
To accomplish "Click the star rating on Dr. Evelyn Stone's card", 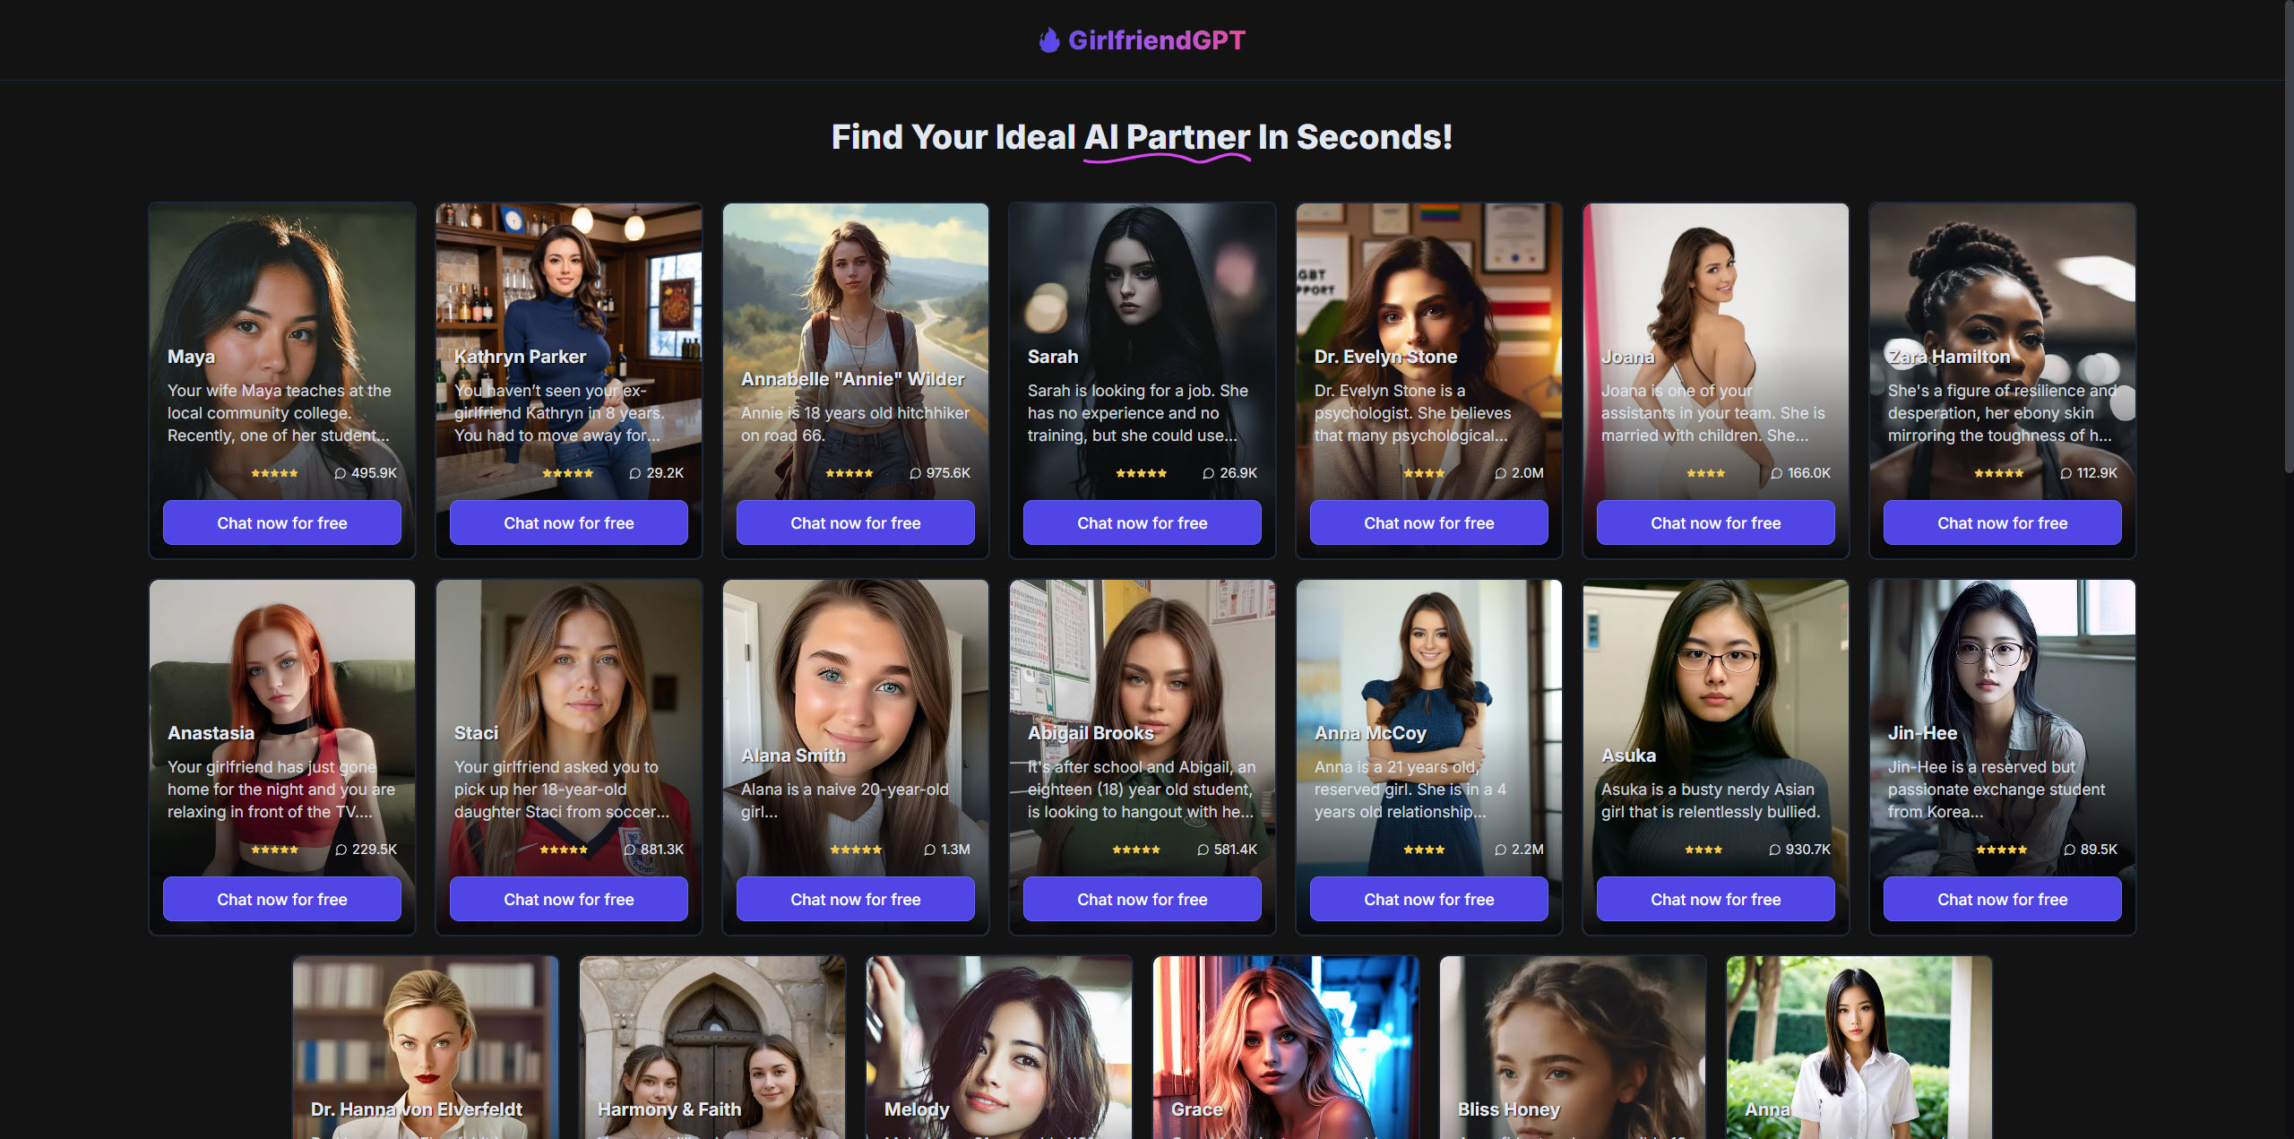I will 1424,473.
